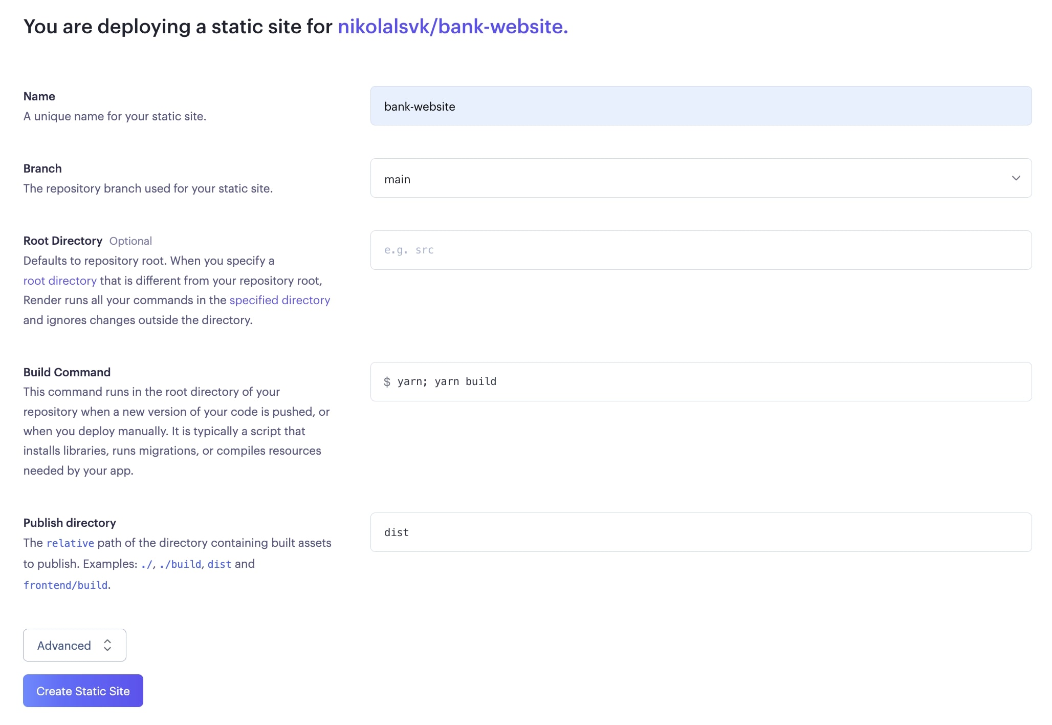Click the Publish directory label
This screenshot has width=1052, height=725.
click(x=70, y=523)
